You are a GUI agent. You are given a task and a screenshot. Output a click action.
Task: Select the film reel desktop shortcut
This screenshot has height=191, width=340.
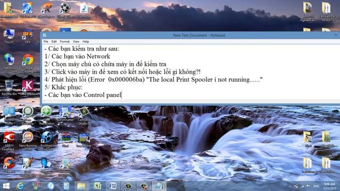point(65,12)
